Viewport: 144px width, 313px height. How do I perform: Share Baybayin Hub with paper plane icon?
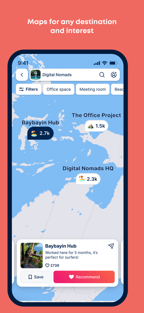[x=111, y=246]
